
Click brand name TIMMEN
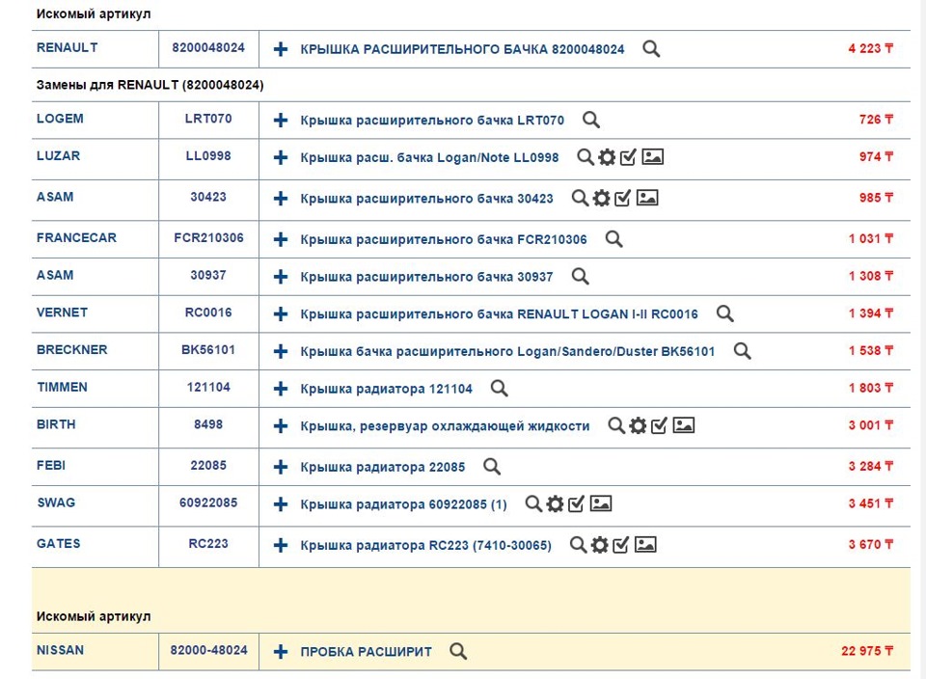[62, 388]
